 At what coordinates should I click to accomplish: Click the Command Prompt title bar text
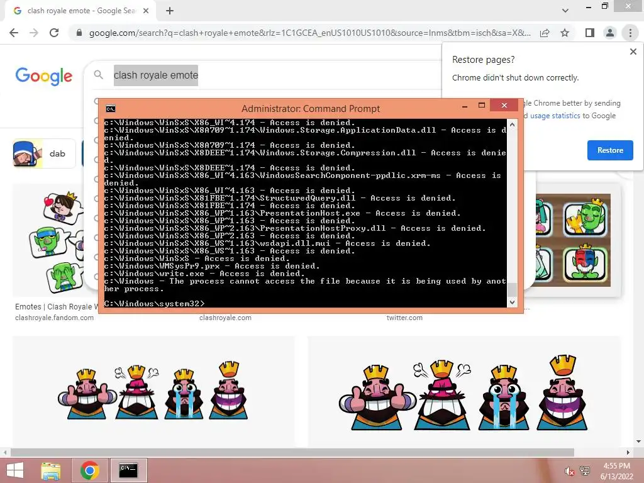(311, 108)
